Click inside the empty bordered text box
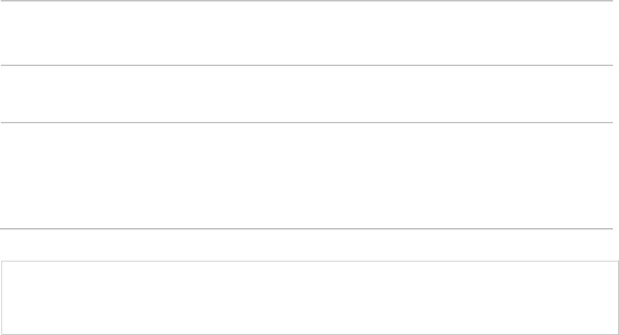Viewport: 619px width, 335px height. [310, 298]
